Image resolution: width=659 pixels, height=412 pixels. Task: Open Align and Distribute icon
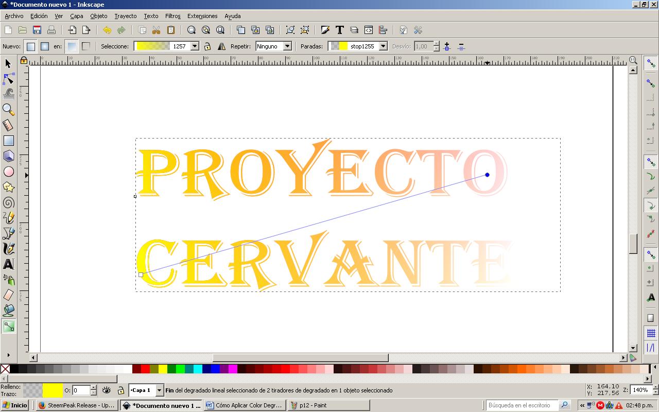[383, 30]
